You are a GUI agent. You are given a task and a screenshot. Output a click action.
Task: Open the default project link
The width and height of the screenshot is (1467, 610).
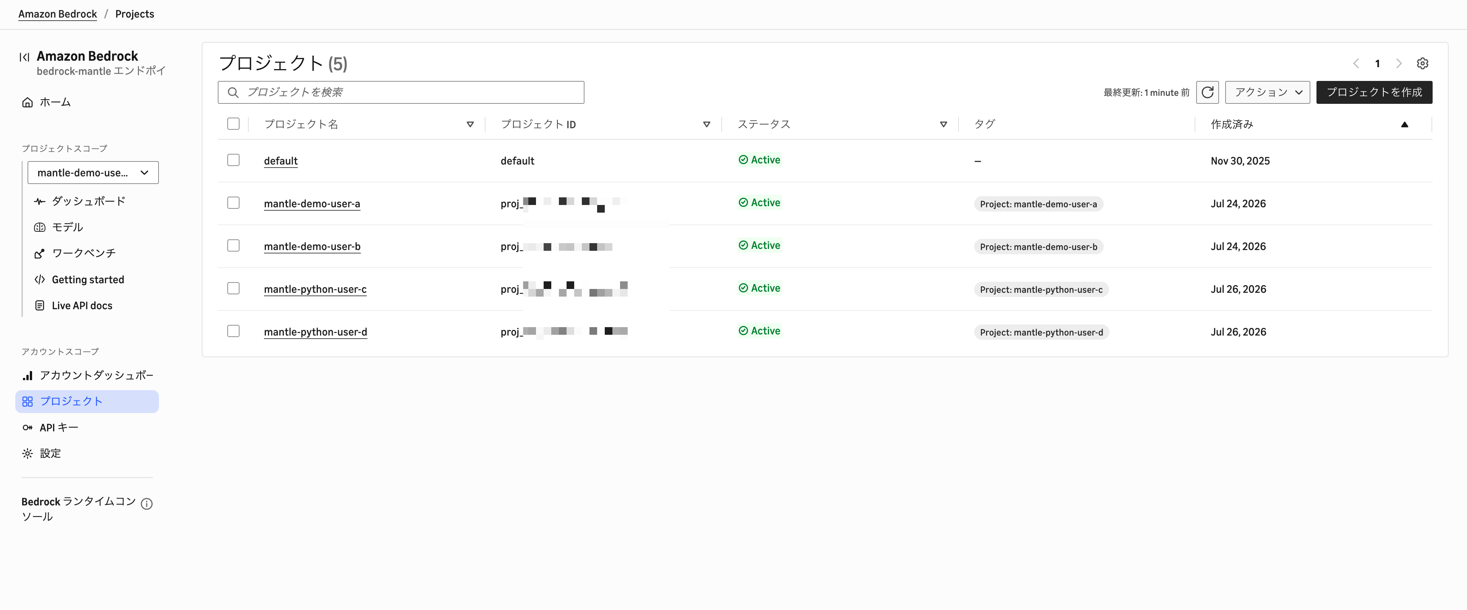click(281, 161)
